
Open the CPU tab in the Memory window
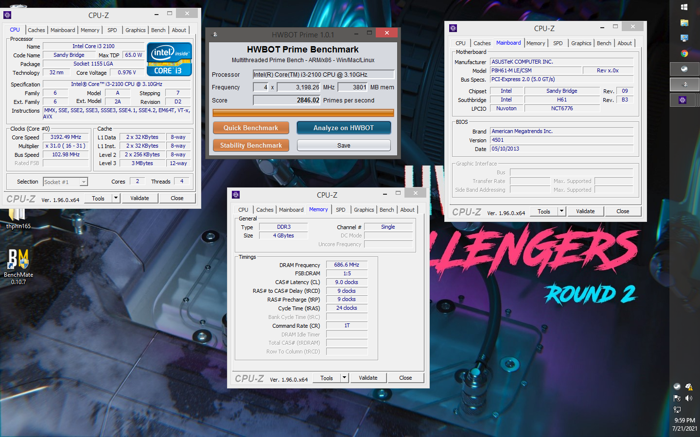point(243,210)
